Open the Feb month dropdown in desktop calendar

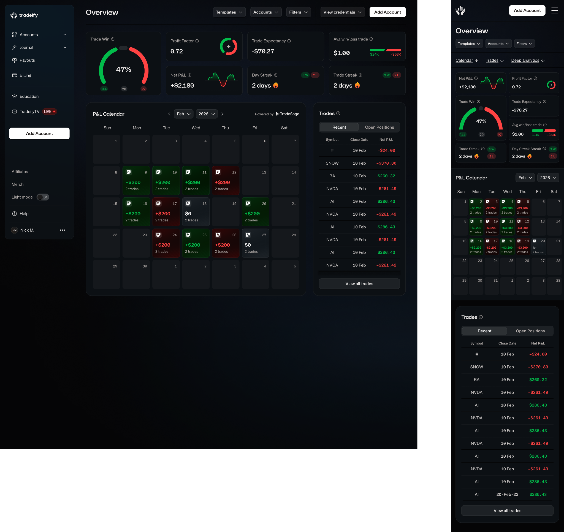point(184,114)
